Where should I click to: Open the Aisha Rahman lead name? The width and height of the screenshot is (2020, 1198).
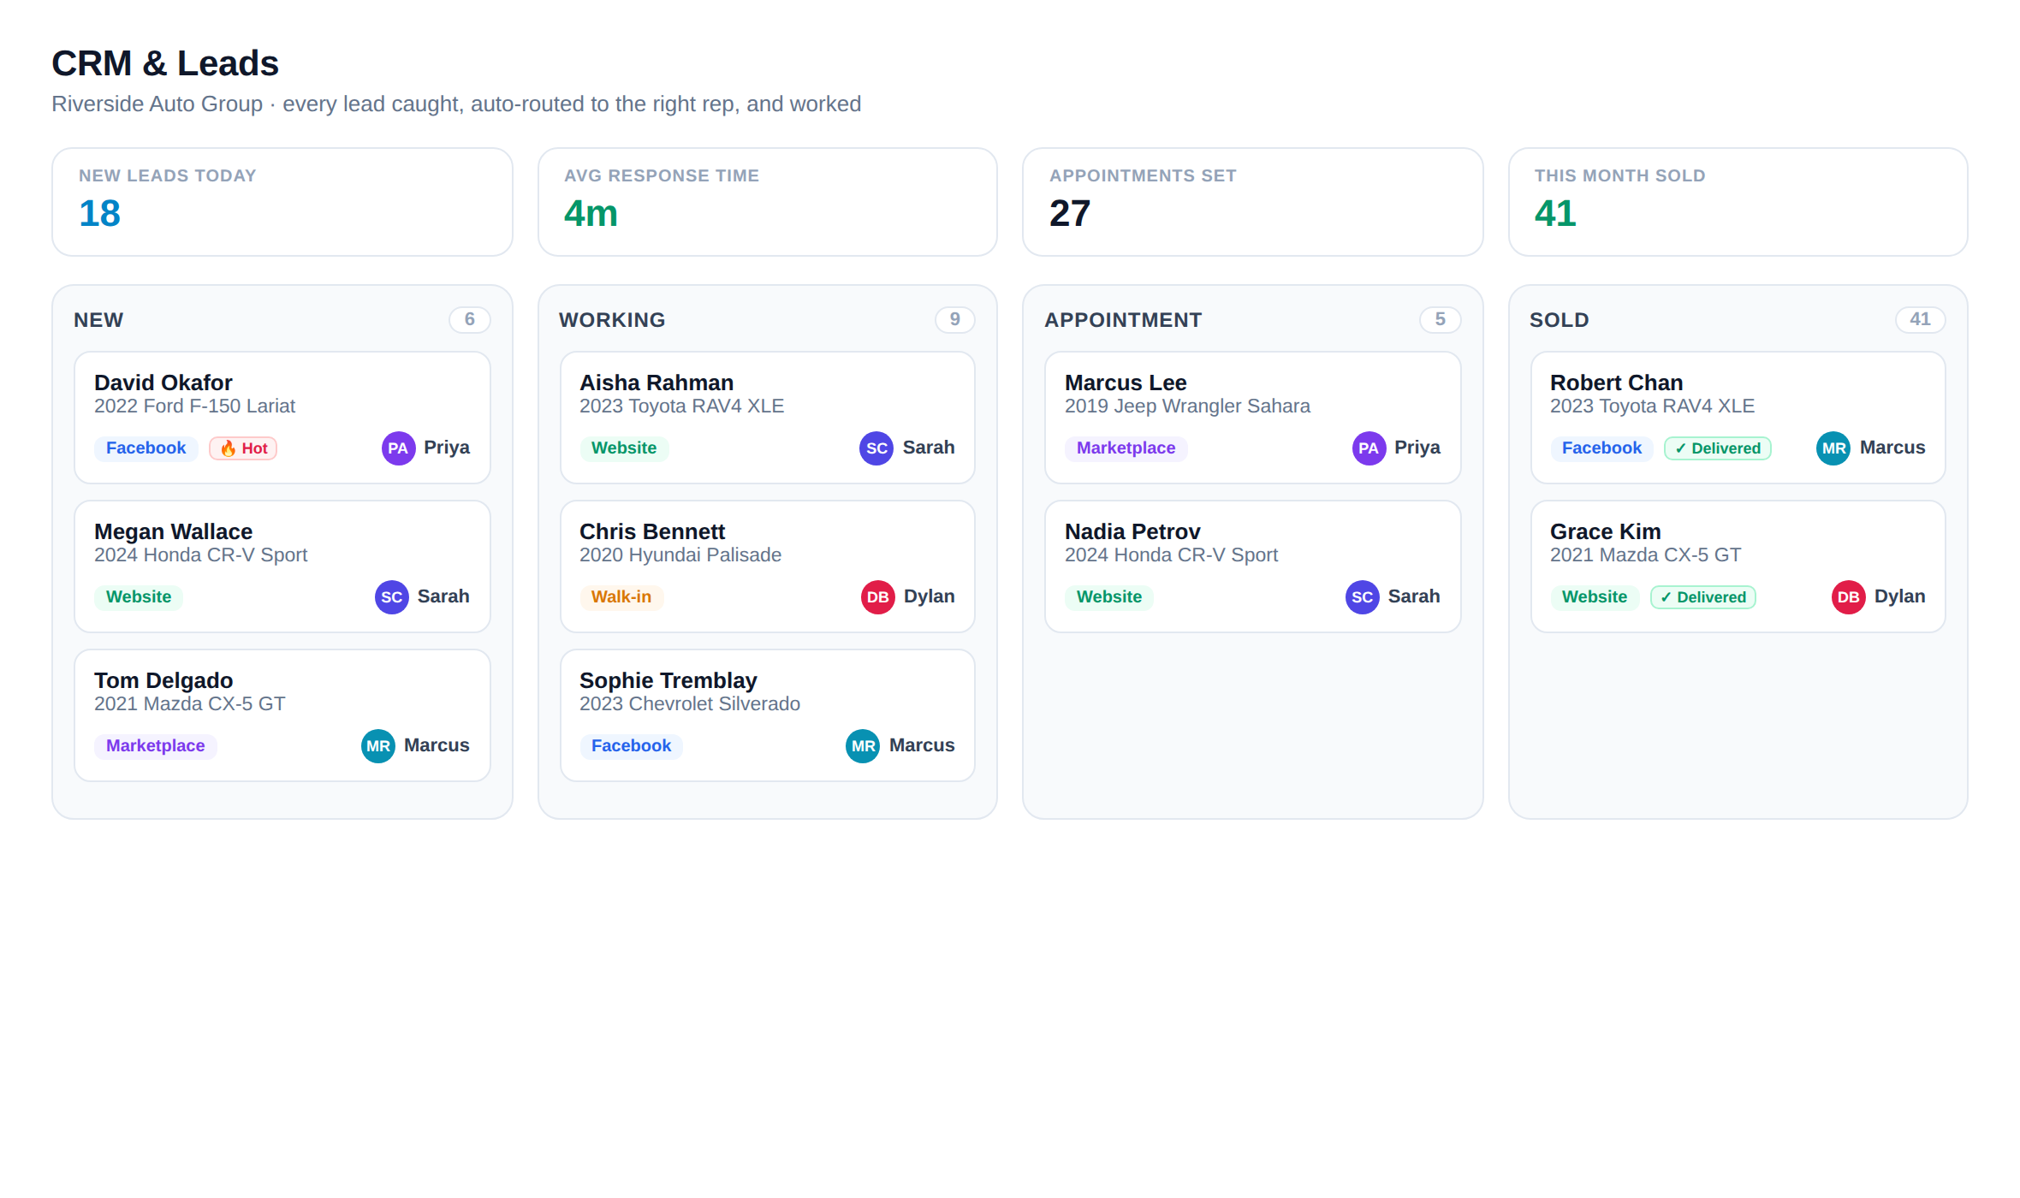656,383
